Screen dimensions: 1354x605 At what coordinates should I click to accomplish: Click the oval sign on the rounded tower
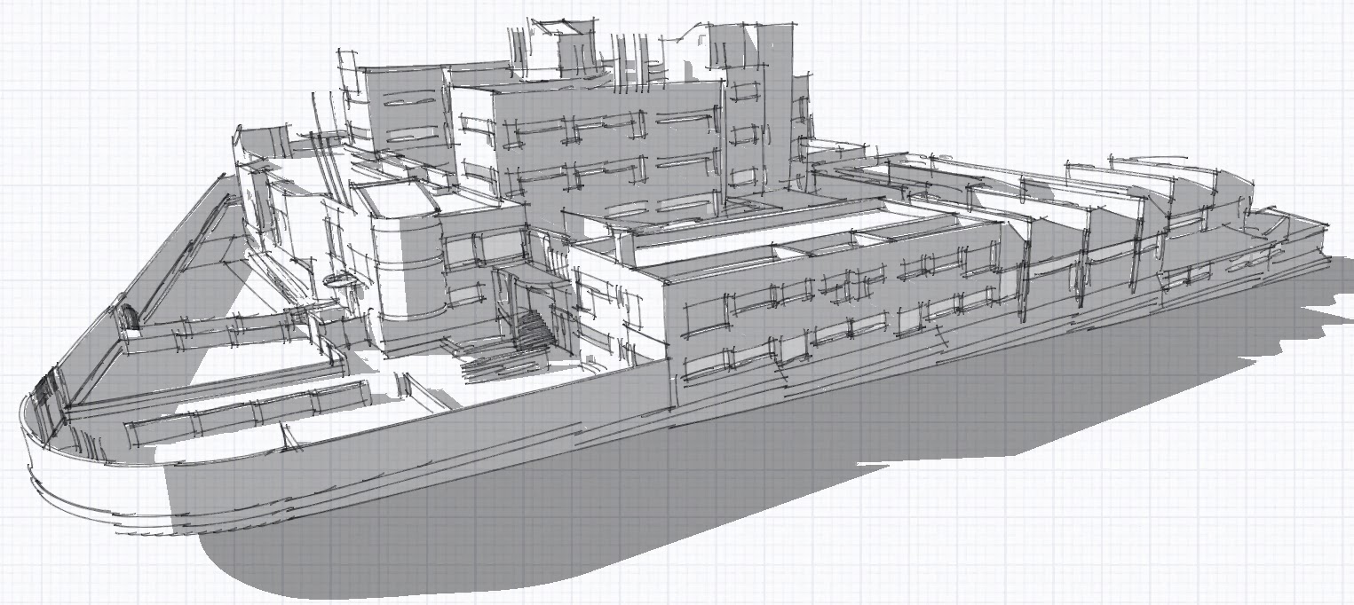pos(337,283)
